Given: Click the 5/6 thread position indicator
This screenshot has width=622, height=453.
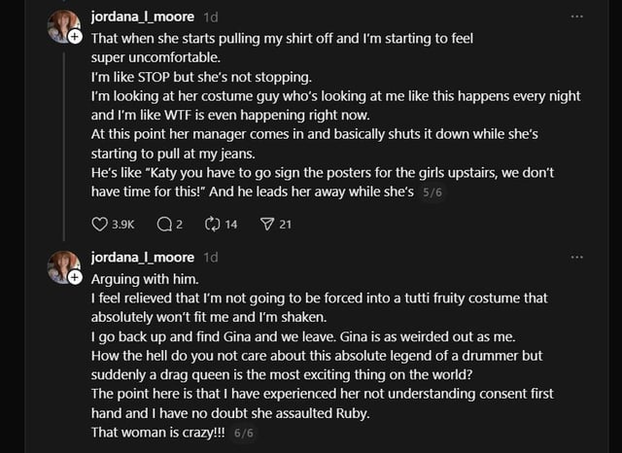Looking at the screenshot, I should (432, 193).
